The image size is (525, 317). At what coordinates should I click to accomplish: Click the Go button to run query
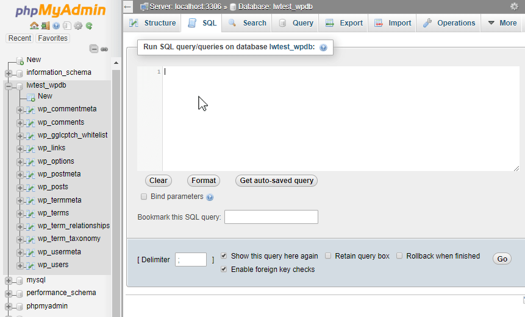coord(502,259)
